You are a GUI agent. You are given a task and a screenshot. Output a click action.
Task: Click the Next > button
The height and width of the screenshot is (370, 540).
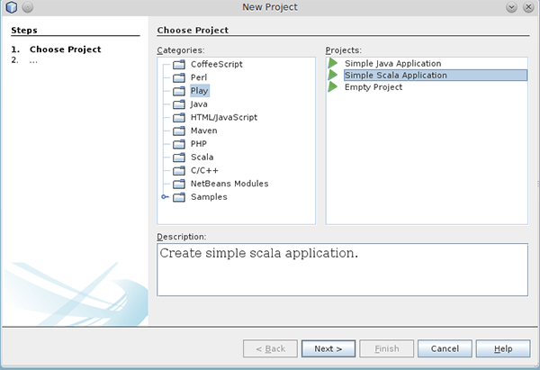328,348
